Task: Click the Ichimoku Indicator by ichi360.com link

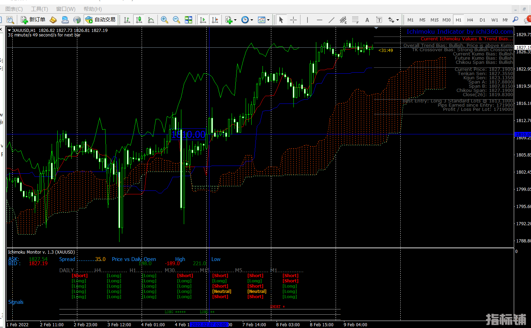Action: pyautogui.click(x=460, y=32)
